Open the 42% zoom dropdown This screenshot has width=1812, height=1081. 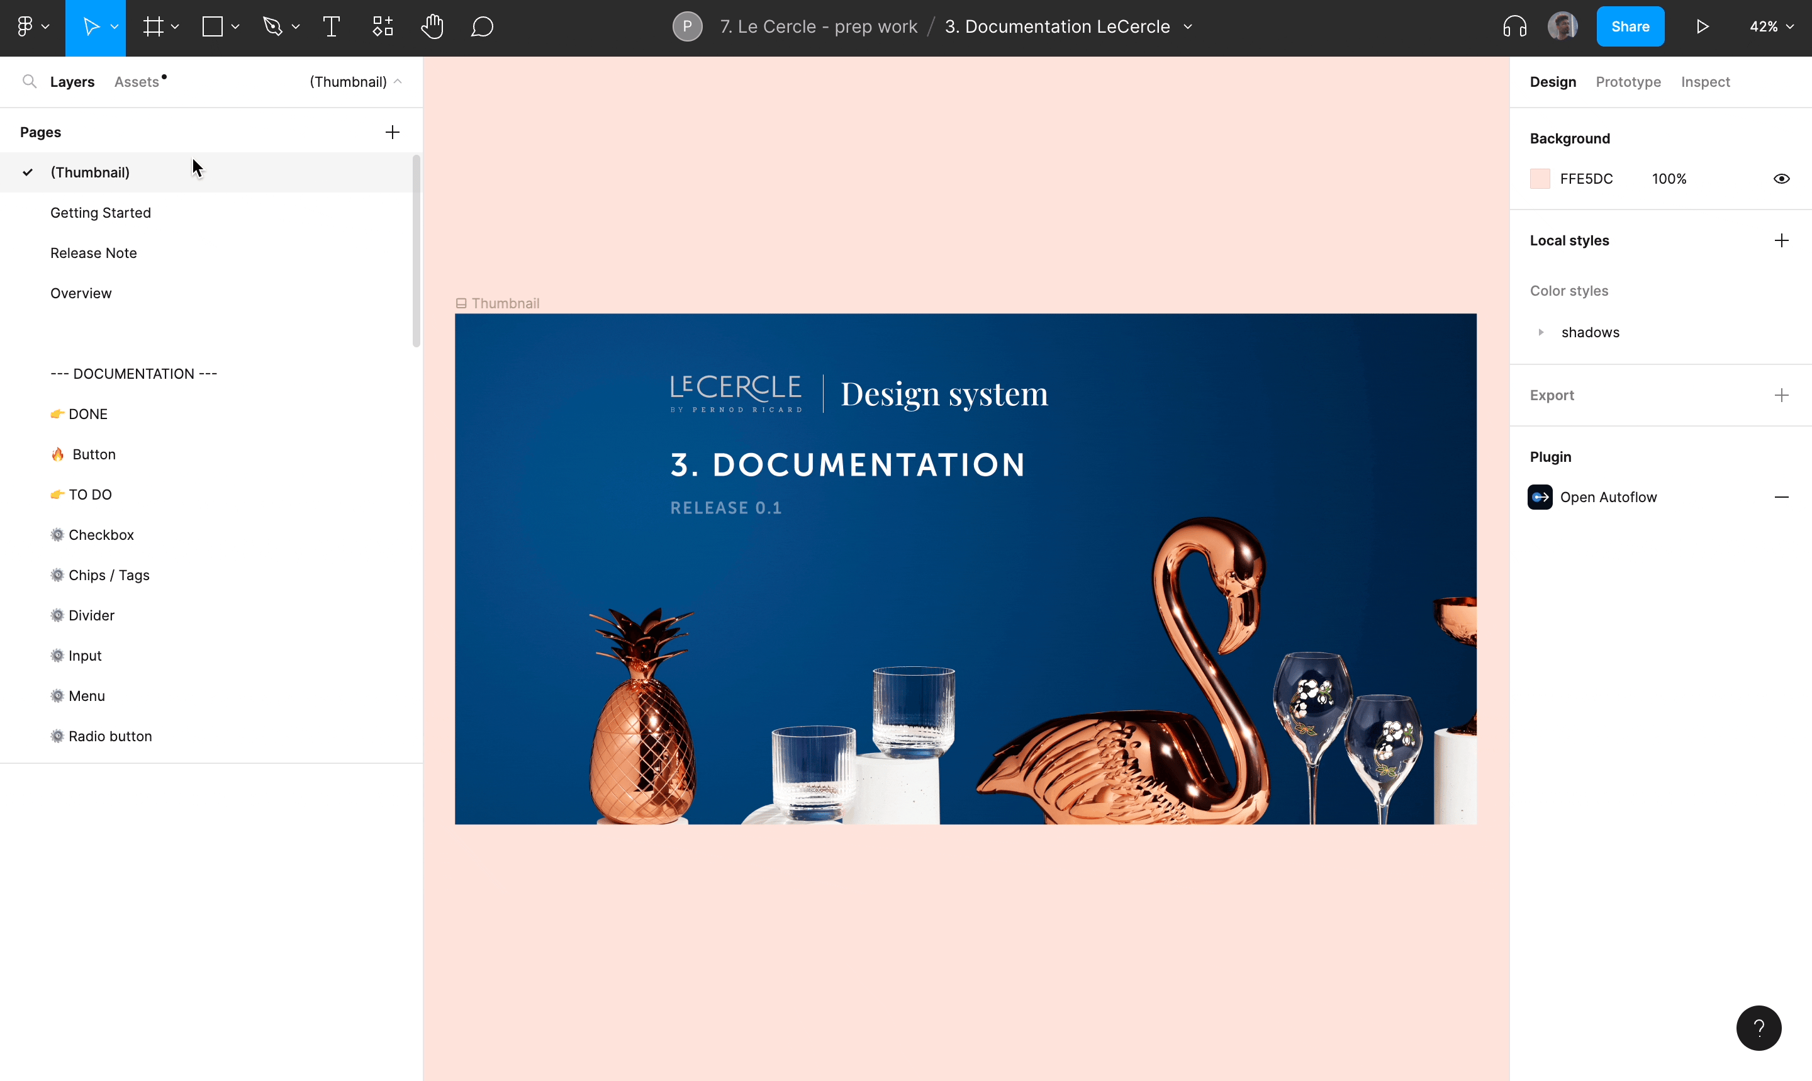click(1771, 27)
